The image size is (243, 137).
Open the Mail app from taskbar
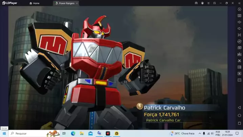tap(90, 133)
